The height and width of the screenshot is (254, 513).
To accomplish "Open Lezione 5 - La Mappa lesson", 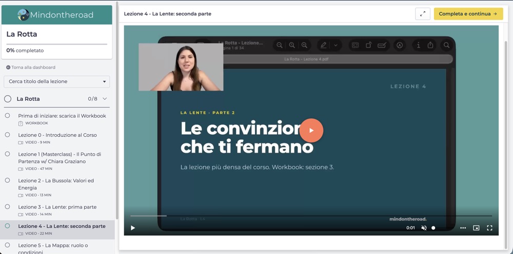I will click(x=53, y=248).
